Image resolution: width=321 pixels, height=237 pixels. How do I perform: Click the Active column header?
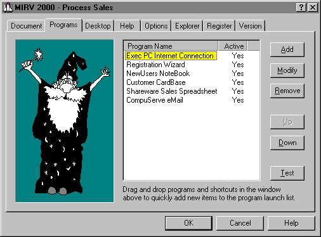point(233,46)
